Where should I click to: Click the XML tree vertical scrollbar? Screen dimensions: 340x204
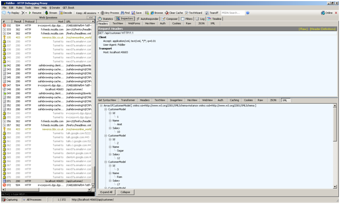point(335,146)
